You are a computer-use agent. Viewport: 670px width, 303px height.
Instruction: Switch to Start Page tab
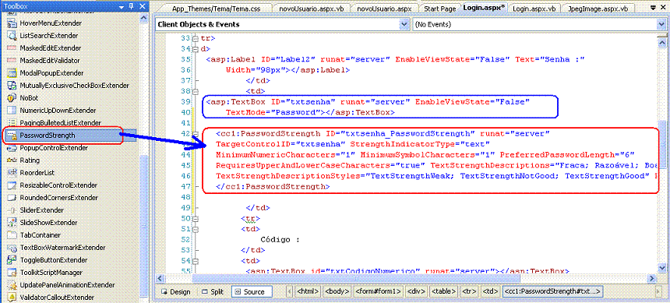click(439, 9)
